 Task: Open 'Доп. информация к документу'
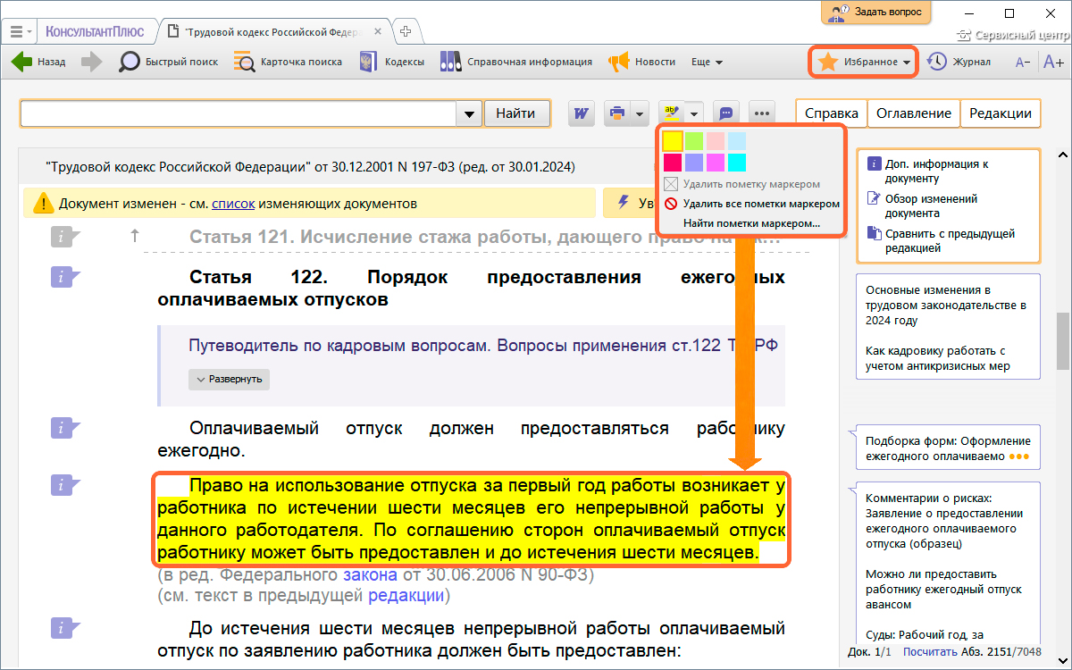[937, 171]
